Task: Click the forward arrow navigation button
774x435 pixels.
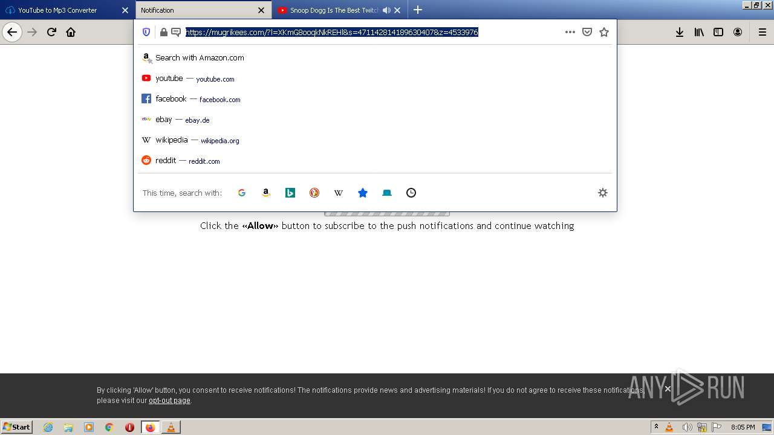Action: 33,32
